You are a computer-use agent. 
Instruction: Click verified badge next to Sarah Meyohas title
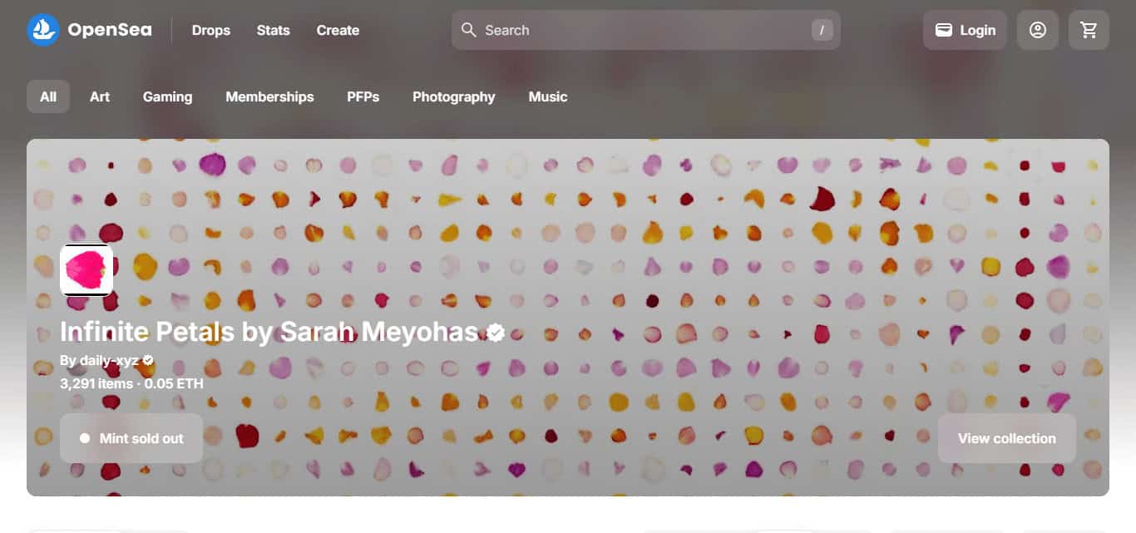pyautogui.click(x=496, y=333)
